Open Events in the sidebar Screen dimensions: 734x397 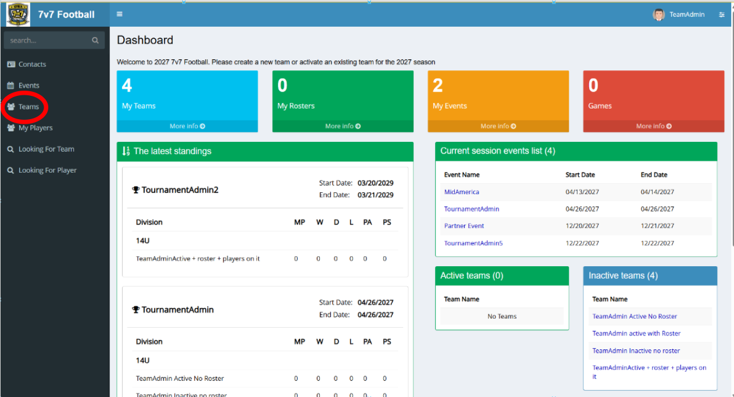28,85
